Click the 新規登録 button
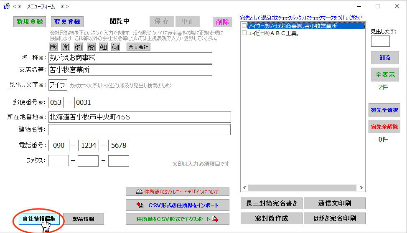The height and width of the screenshot is (233, 407). click(x=30, y=22)
